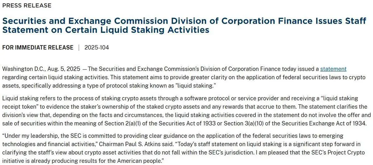Click the release number 2025-104

pos(97,48)
